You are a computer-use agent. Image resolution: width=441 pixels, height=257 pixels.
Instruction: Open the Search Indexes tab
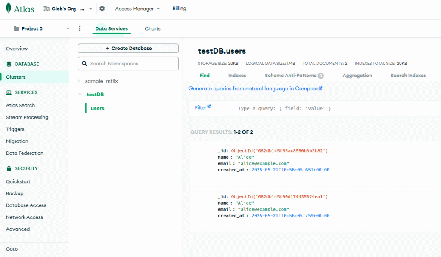click(x=408, y=76)
